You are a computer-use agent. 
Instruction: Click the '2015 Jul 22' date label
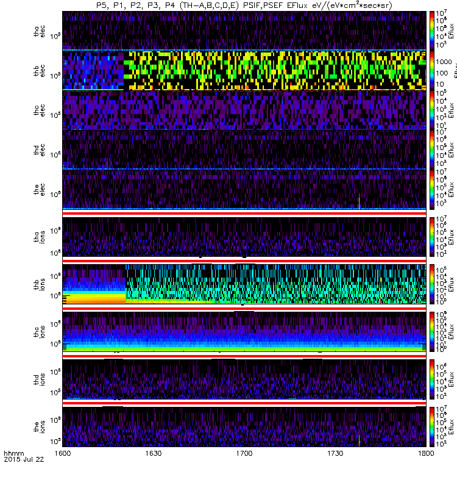tap(24, 459)
